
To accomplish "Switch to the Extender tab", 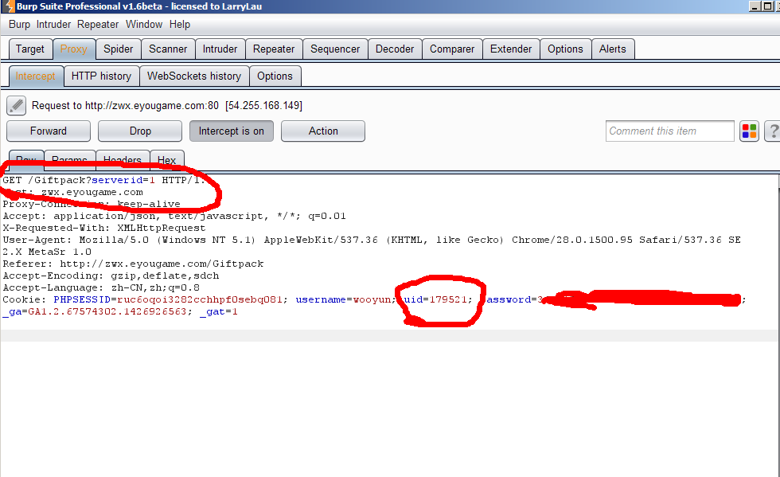I will coord(511,49).
